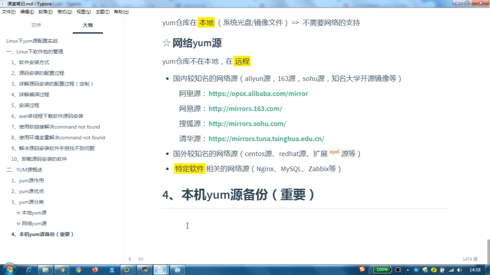Click the ☆ 网络yum源 heading in editor
490x275 pixels.
[192, 43]
